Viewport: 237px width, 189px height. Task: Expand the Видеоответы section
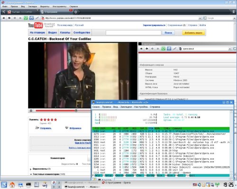(31, 169)
